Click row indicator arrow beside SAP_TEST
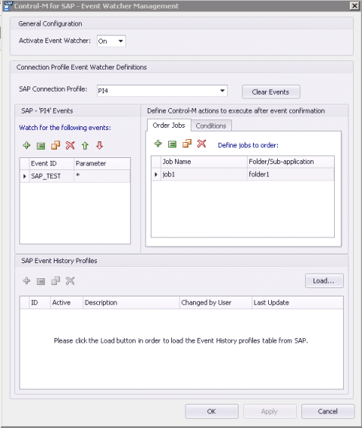 (24, 176)
